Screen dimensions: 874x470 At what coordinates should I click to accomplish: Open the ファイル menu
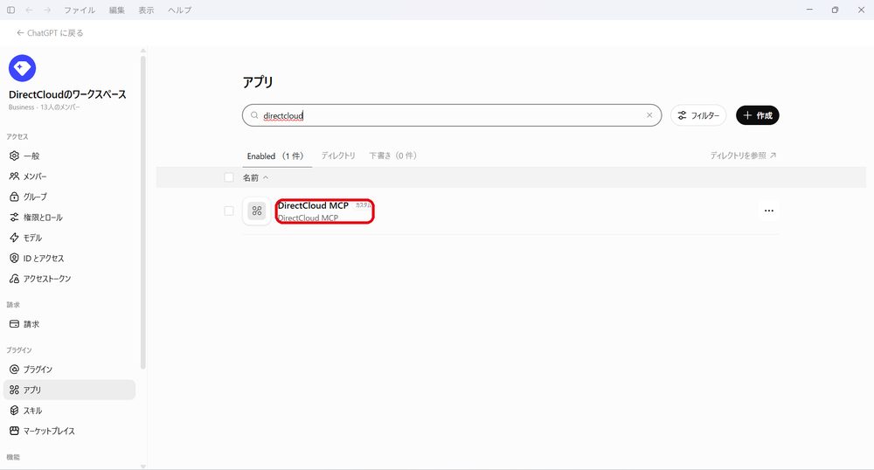[80, 10]
